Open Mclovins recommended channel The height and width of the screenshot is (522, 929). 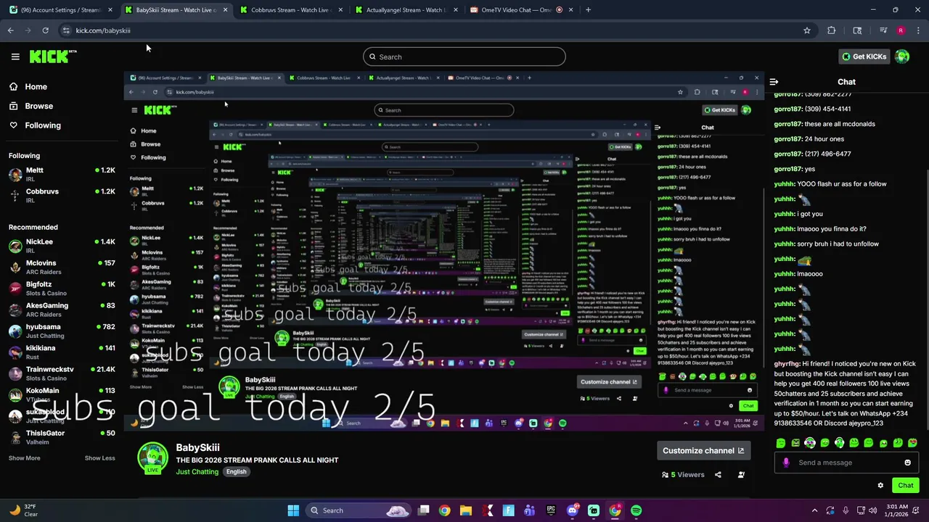(x=62, y=267)
